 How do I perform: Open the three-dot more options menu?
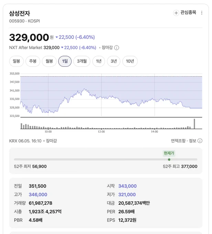pyautogui.click(x=202, y=13)
